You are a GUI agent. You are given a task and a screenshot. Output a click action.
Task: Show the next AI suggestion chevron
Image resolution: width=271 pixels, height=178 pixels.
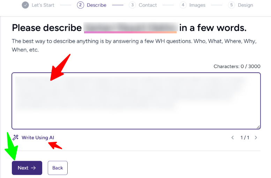coord(256,138)
